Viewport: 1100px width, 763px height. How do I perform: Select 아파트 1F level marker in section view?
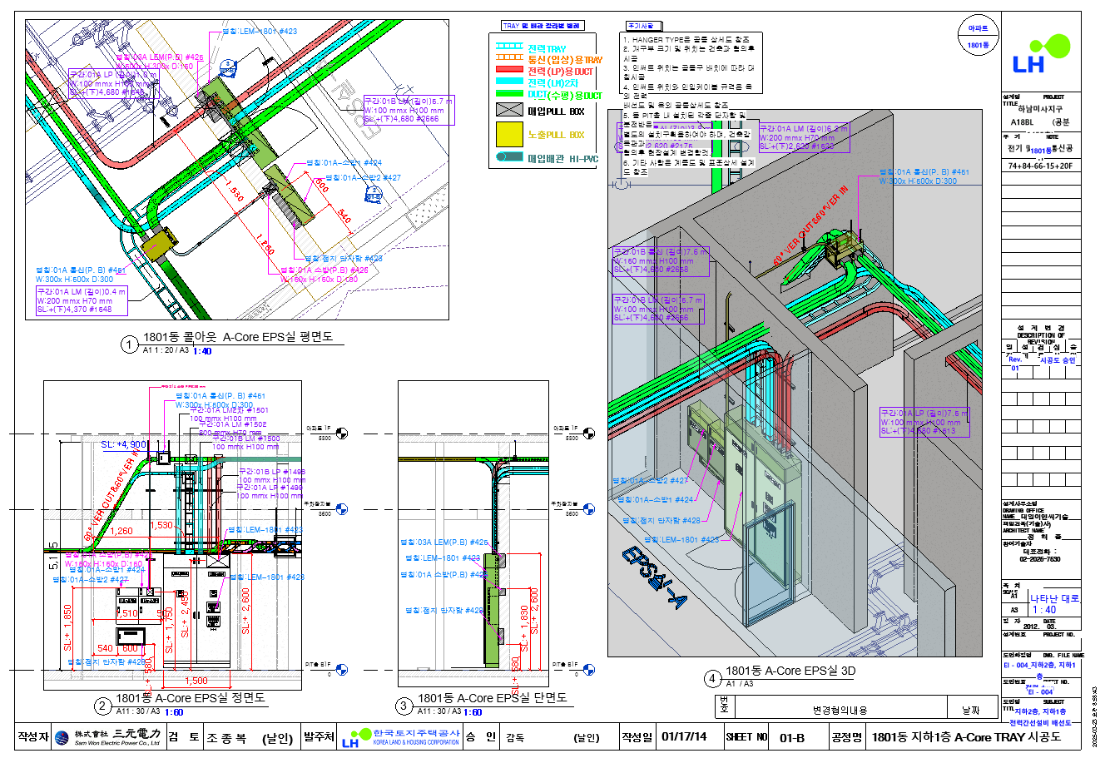pos(589,434)
